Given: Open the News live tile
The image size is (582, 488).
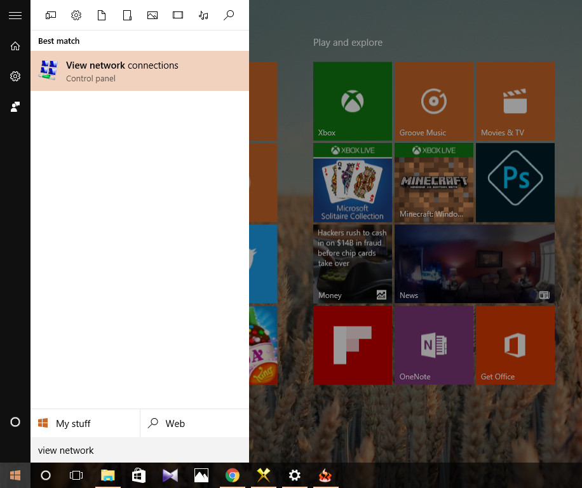Looking at the screenshot, I should 475,264.
